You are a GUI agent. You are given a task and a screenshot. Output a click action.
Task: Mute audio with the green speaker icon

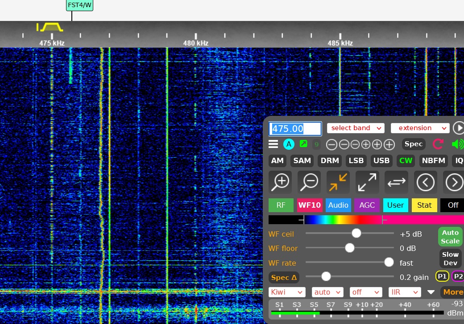pos(457,144)
